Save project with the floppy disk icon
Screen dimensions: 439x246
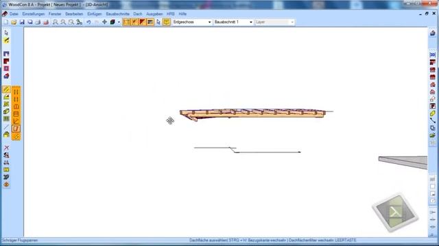(22, 22)
